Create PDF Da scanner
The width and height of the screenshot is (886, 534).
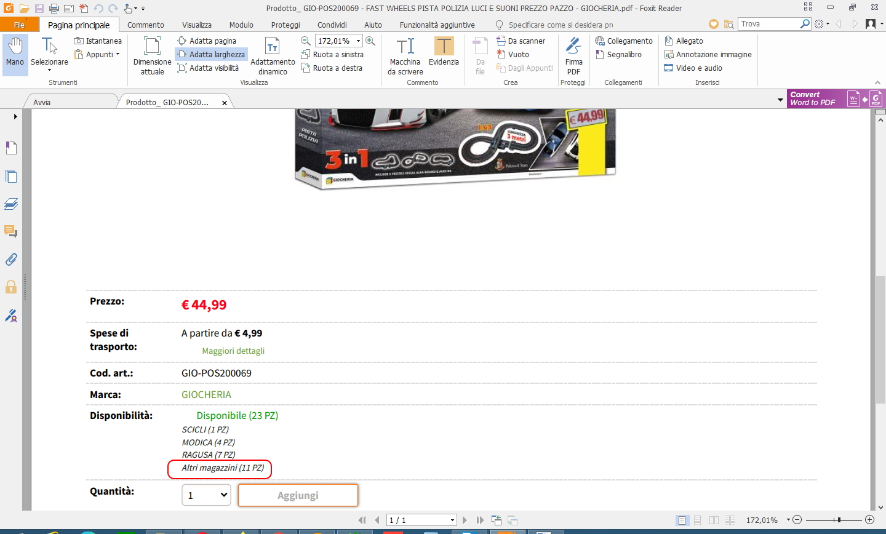coord(521,41)
